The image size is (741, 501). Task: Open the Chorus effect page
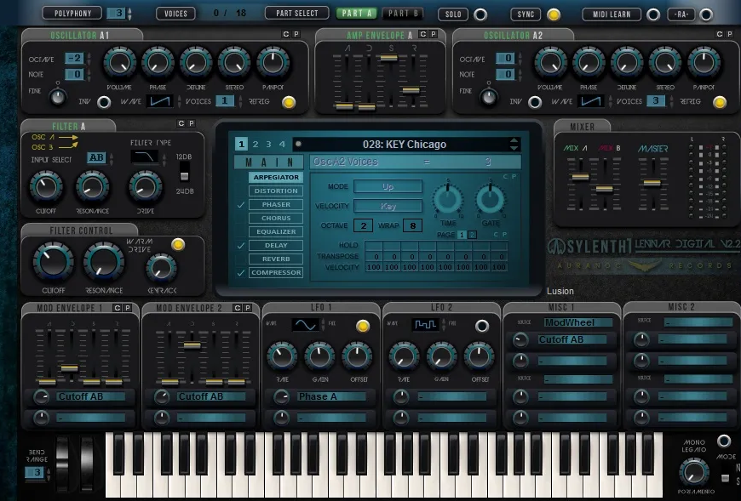(x=276, y=219)
